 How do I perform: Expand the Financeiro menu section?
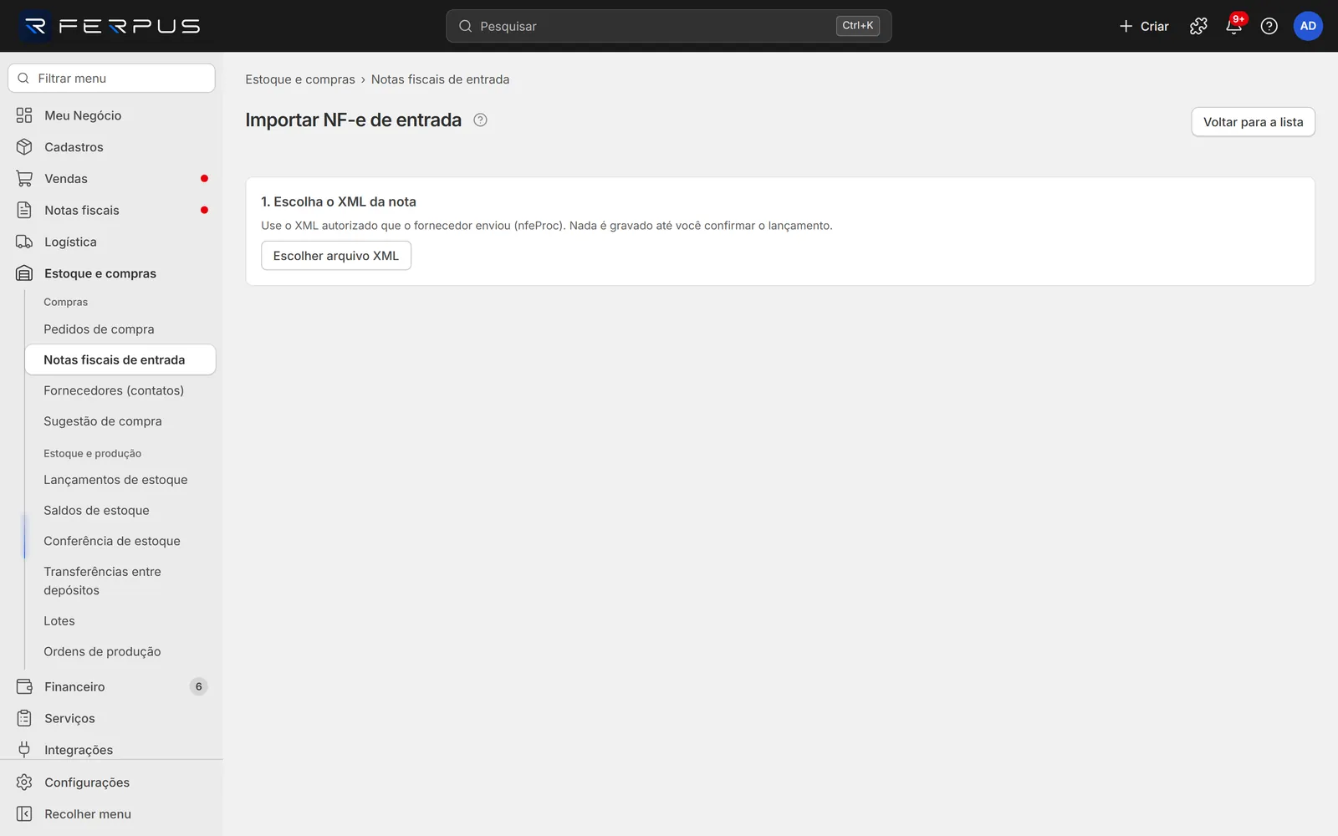click(x=111, y=686)
